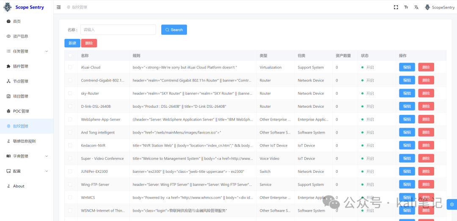Click the Service type cell
This screenshot has width=457, height=221.
click(x=265, y=184)
